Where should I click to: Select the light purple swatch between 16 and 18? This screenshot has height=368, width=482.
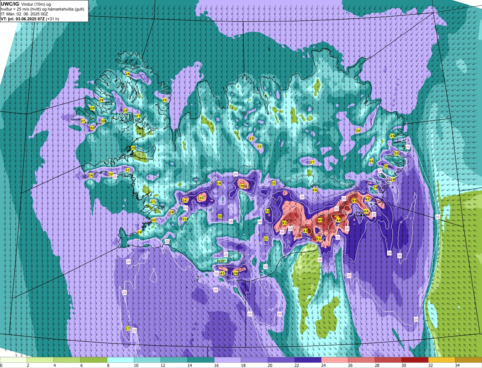coord(227,360)
